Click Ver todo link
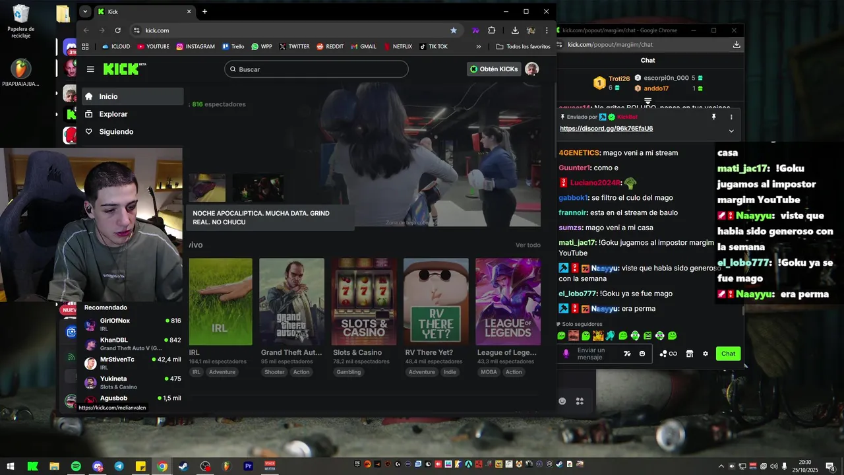 (x=527, y=245)
